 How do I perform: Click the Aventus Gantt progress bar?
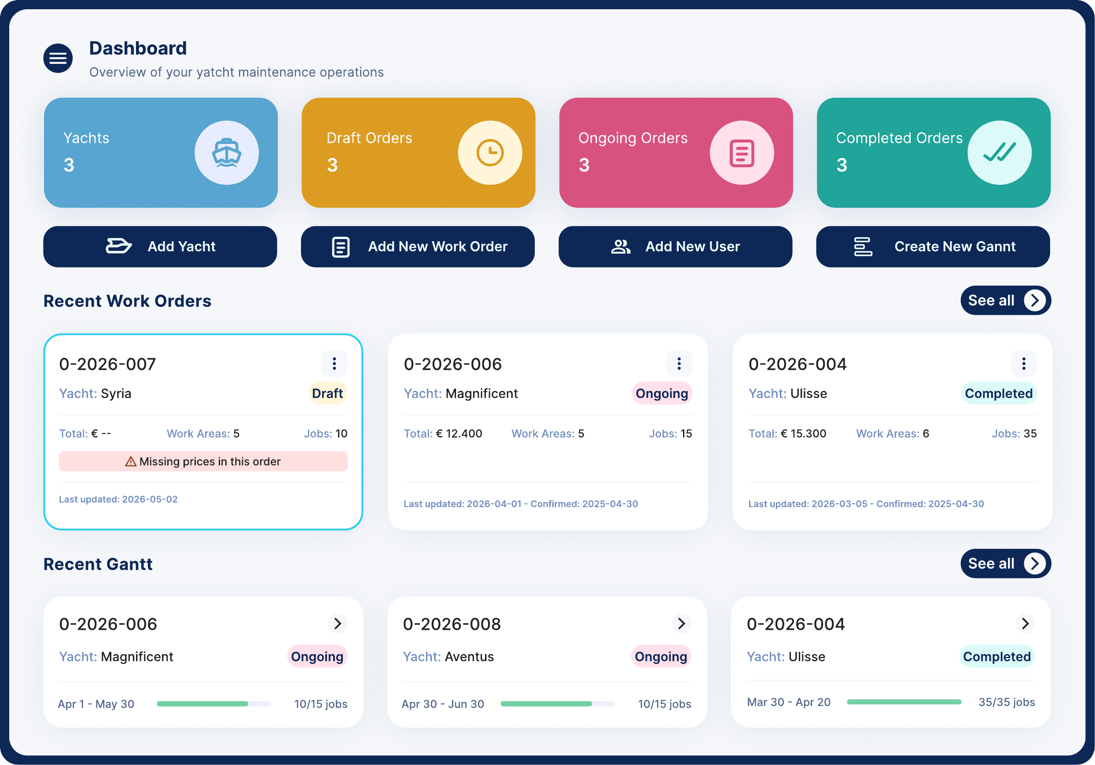[x=558, y=704]
